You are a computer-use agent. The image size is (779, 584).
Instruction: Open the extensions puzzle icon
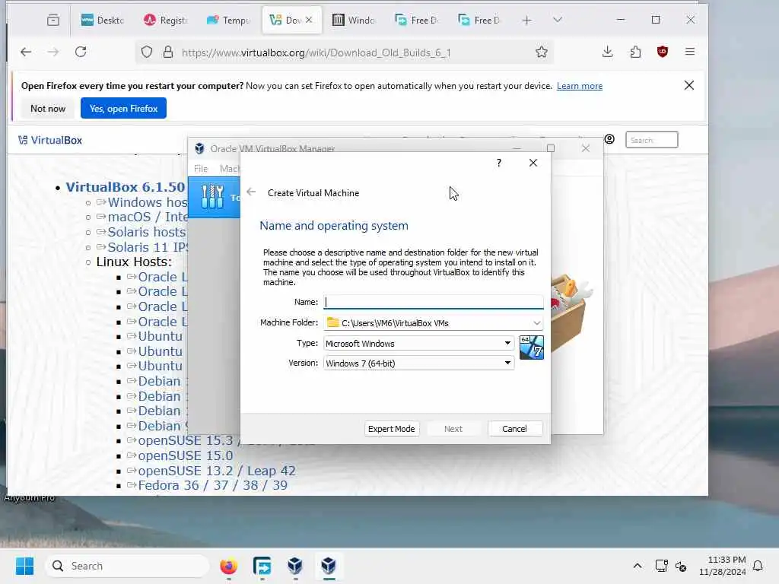click(635, 52)
